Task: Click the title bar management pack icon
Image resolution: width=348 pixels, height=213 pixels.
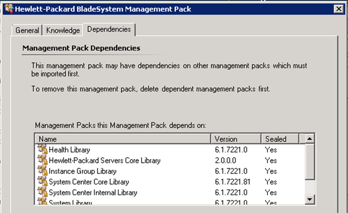Action: (8, 8)
